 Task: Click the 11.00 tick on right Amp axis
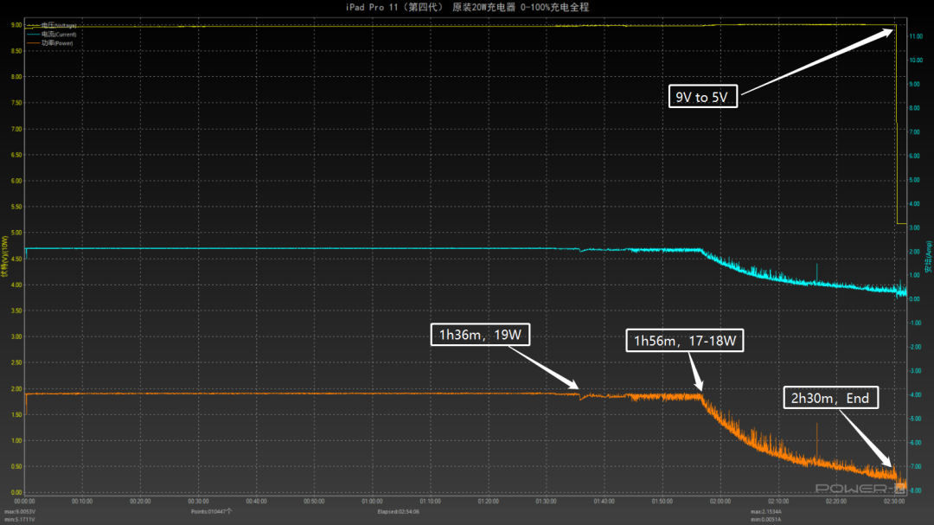(916, 36)
